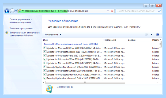
Task: Open 'Включение или отключение компонентов Windows'
Action: tap(24, 34)
